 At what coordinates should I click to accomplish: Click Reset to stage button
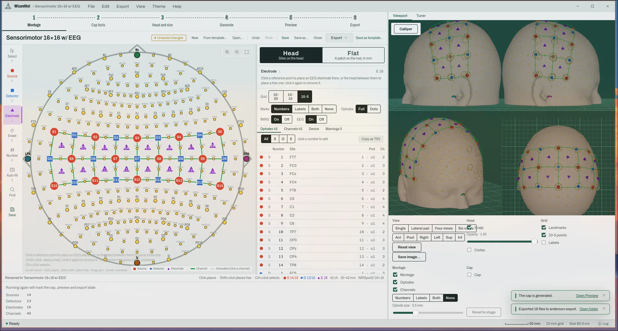[484, 312]
